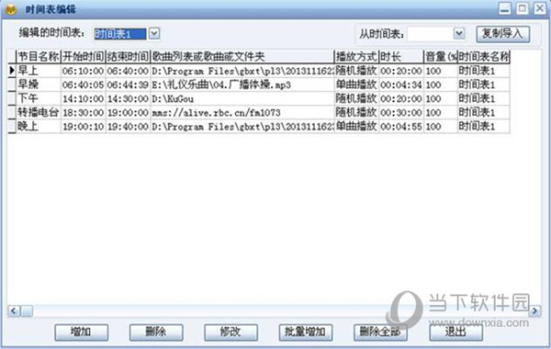Click start time 06:40:05
Image resolution: width=551 pixels, height=349 pixels.
83,84
